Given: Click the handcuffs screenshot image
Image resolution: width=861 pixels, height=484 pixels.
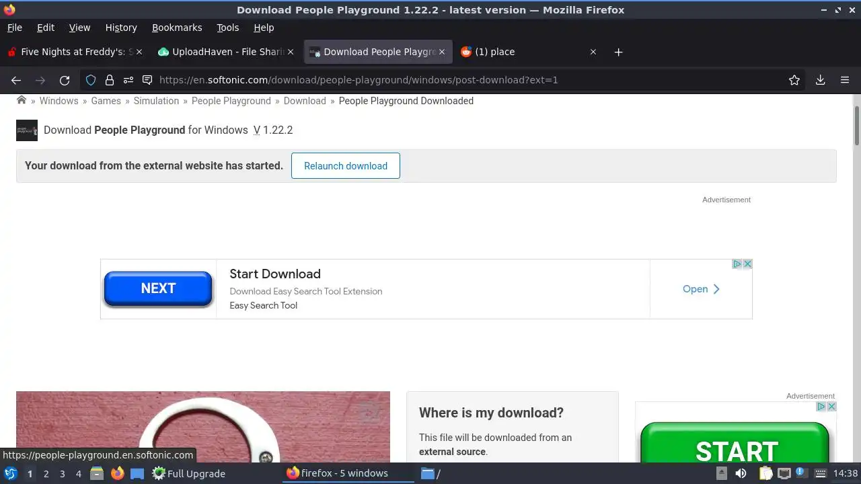Looking at the screenshot, I should click(x=203, y=427).
